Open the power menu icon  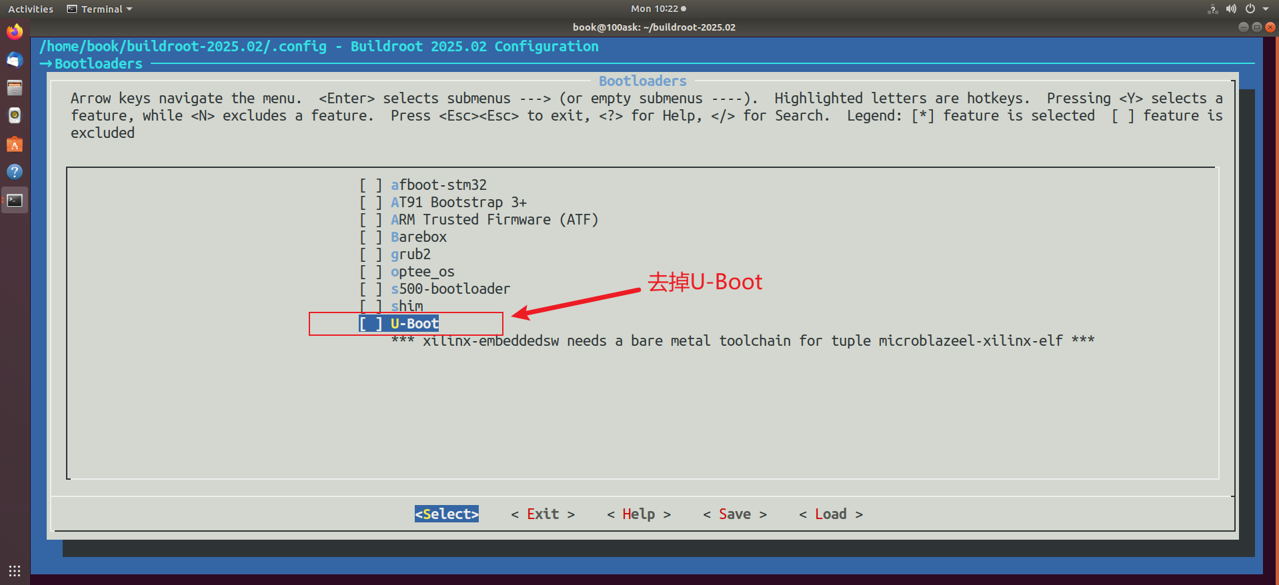pyautogui.click(x=1250, y=9)
